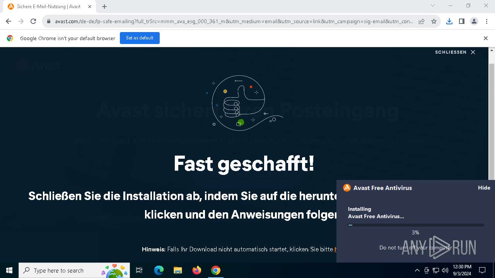Open a new browser tab

(x=104, y=7)
